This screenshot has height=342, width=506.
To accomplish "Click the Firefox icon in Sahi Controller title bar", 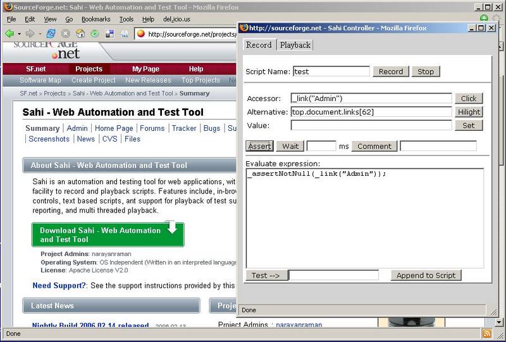I will tap(244, 28).
